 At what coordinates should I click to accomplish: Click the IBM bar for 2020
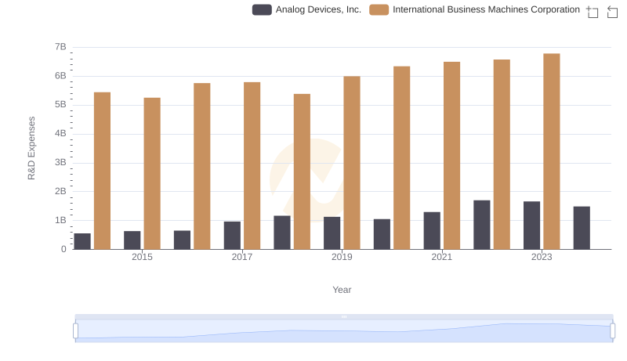tap(402, 157)
